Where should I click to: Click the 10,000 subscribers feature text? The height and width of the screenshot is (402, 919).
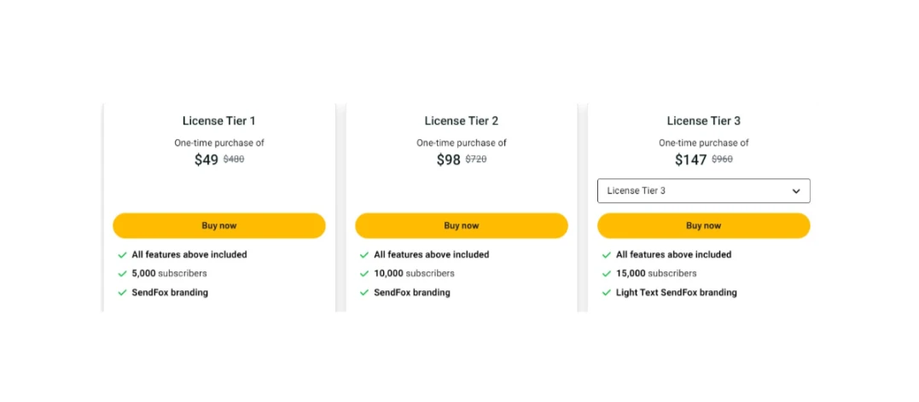[x=414, y=273]
